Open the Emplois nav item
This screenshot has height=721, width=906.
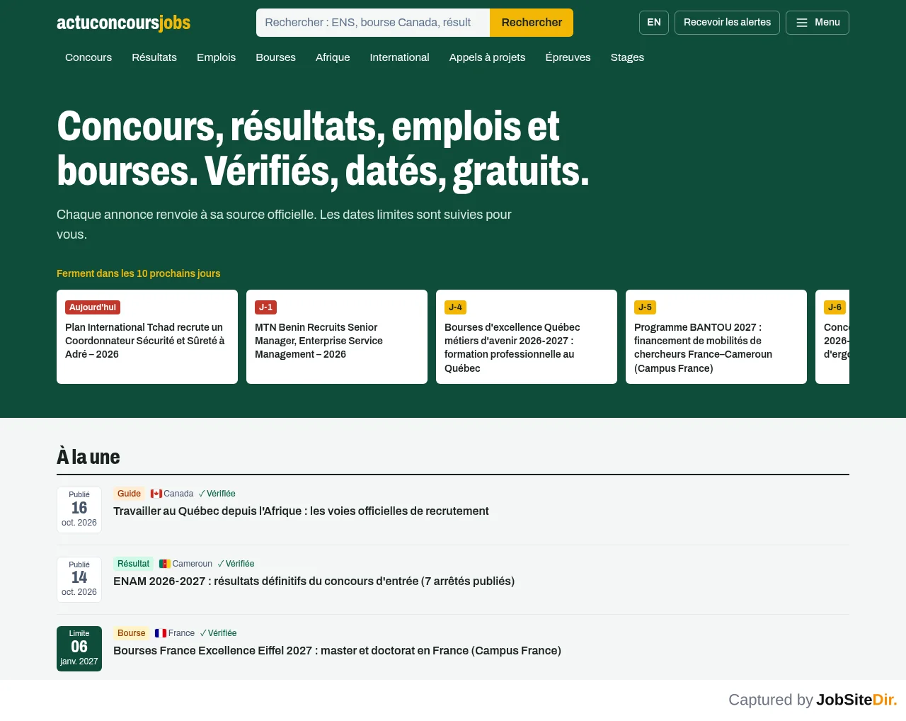tap(216, 57)
